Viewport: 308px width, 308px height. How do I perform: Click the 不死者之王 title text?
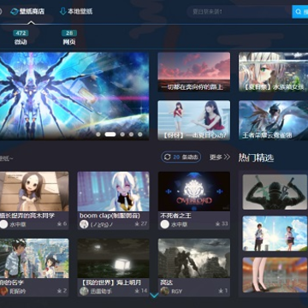pos(175,216)
